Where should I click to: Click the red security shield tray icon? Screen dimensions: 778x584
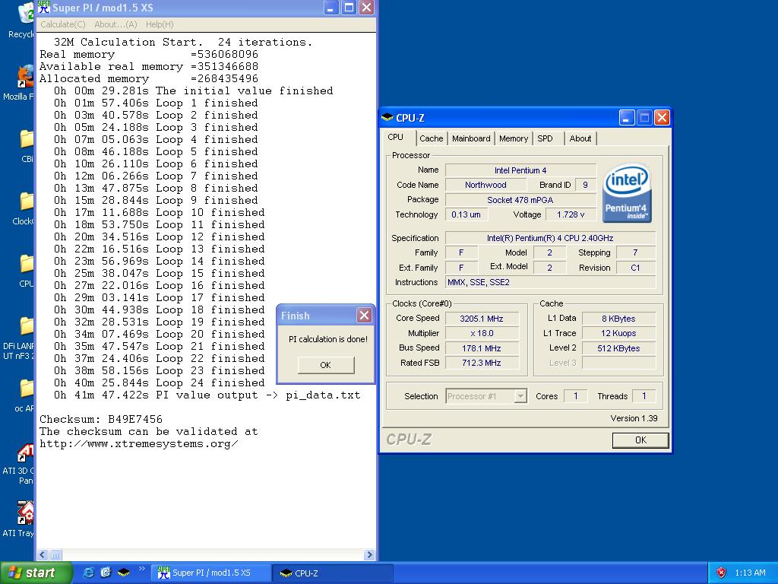click(x=722, y=573)
